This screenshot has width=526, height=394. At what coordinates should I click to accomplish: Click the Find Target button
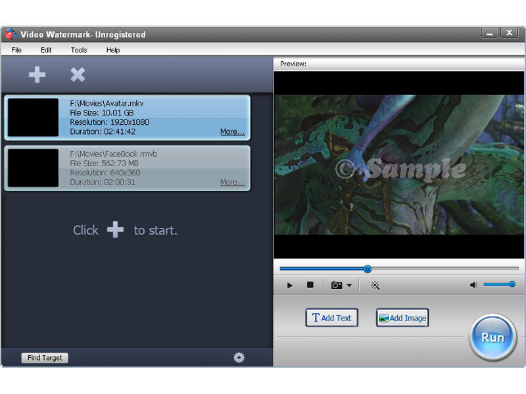45,358
